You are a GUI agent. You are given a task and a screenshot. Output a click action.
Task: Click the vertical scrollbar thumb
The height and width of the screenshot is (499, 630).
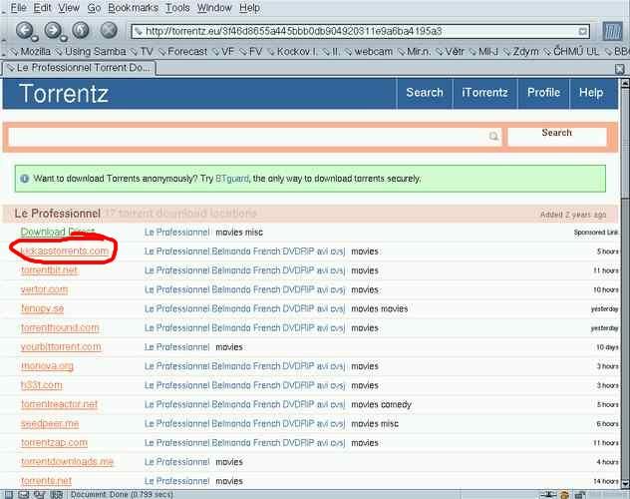(625, 143)
